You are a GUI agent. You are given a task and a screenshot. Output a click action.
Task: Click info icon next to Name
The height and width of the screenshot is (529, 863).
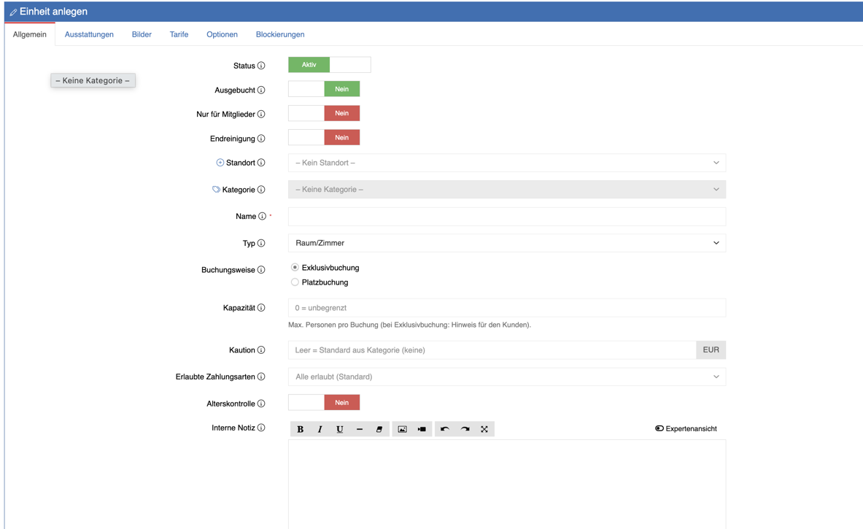point(263,216)
